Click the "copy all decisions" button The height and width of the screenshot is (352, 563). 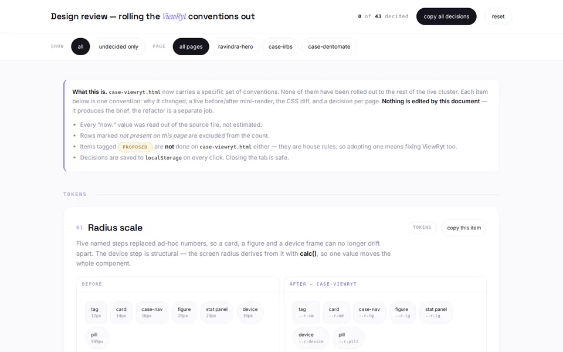pos(446,16)
